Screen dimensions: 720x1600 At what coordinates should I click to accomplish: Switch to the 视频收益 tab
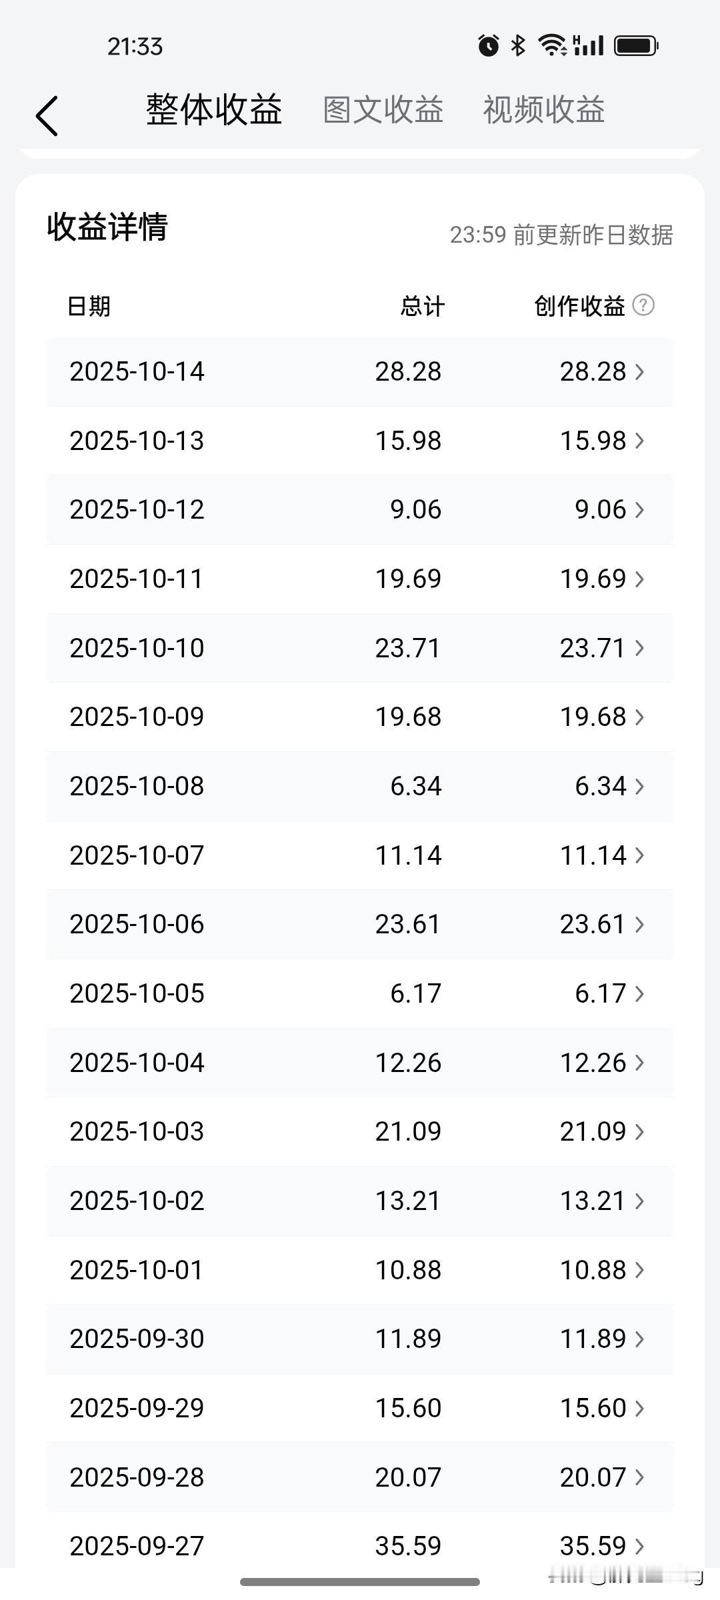[544, 110]
